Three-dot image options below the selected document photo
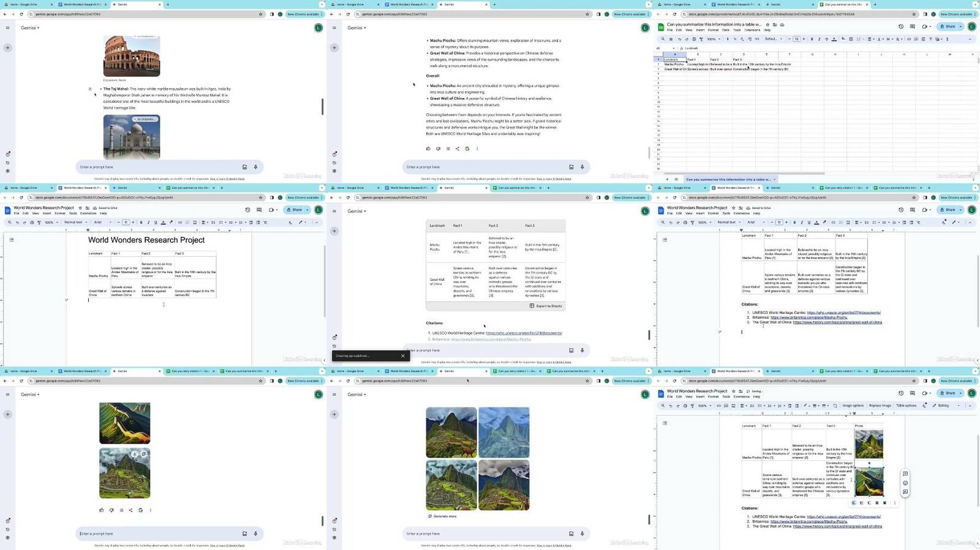The height and width of the screenshot is (550, 980). (x=894, y=503)
